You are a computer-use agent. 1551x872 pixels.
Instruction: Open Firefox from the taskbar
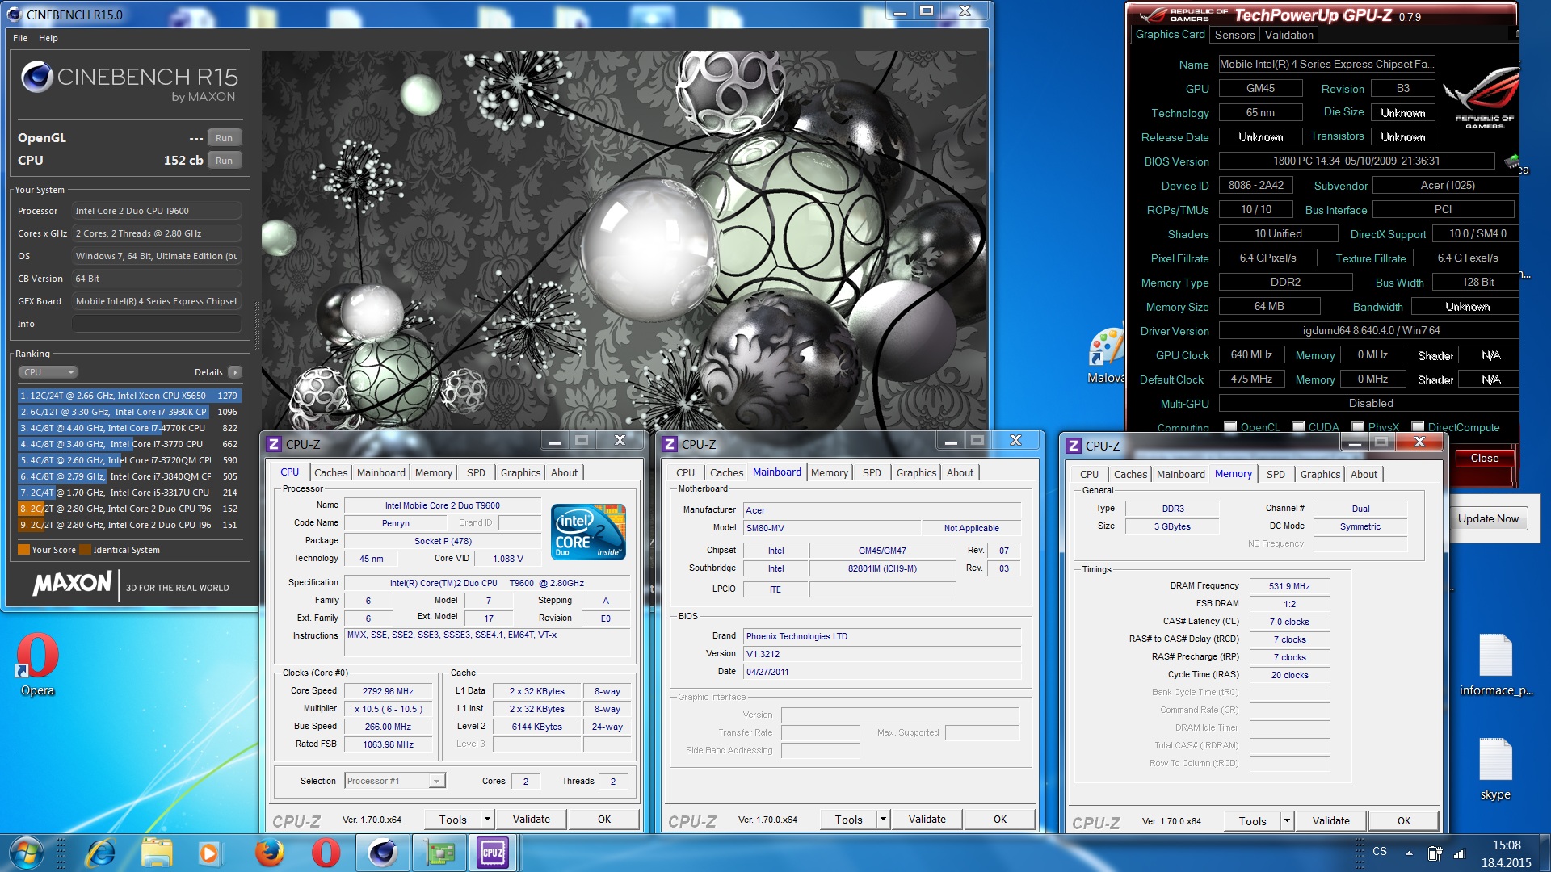tap(269, 853)
